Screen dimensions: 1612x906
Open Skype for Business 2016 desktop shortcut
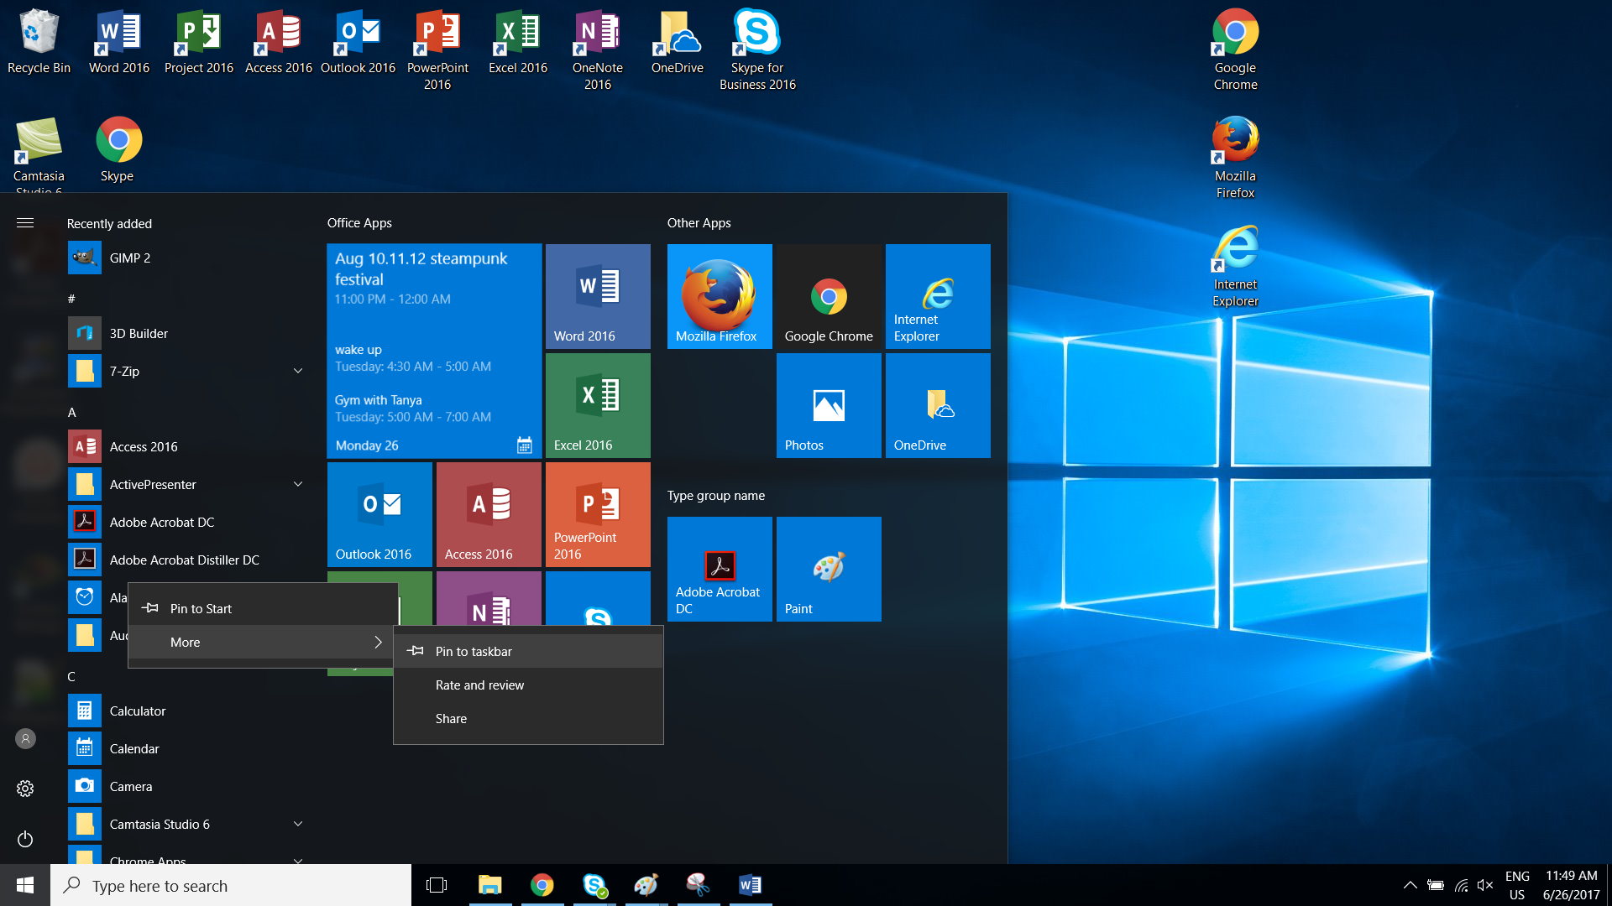[757, 50]
